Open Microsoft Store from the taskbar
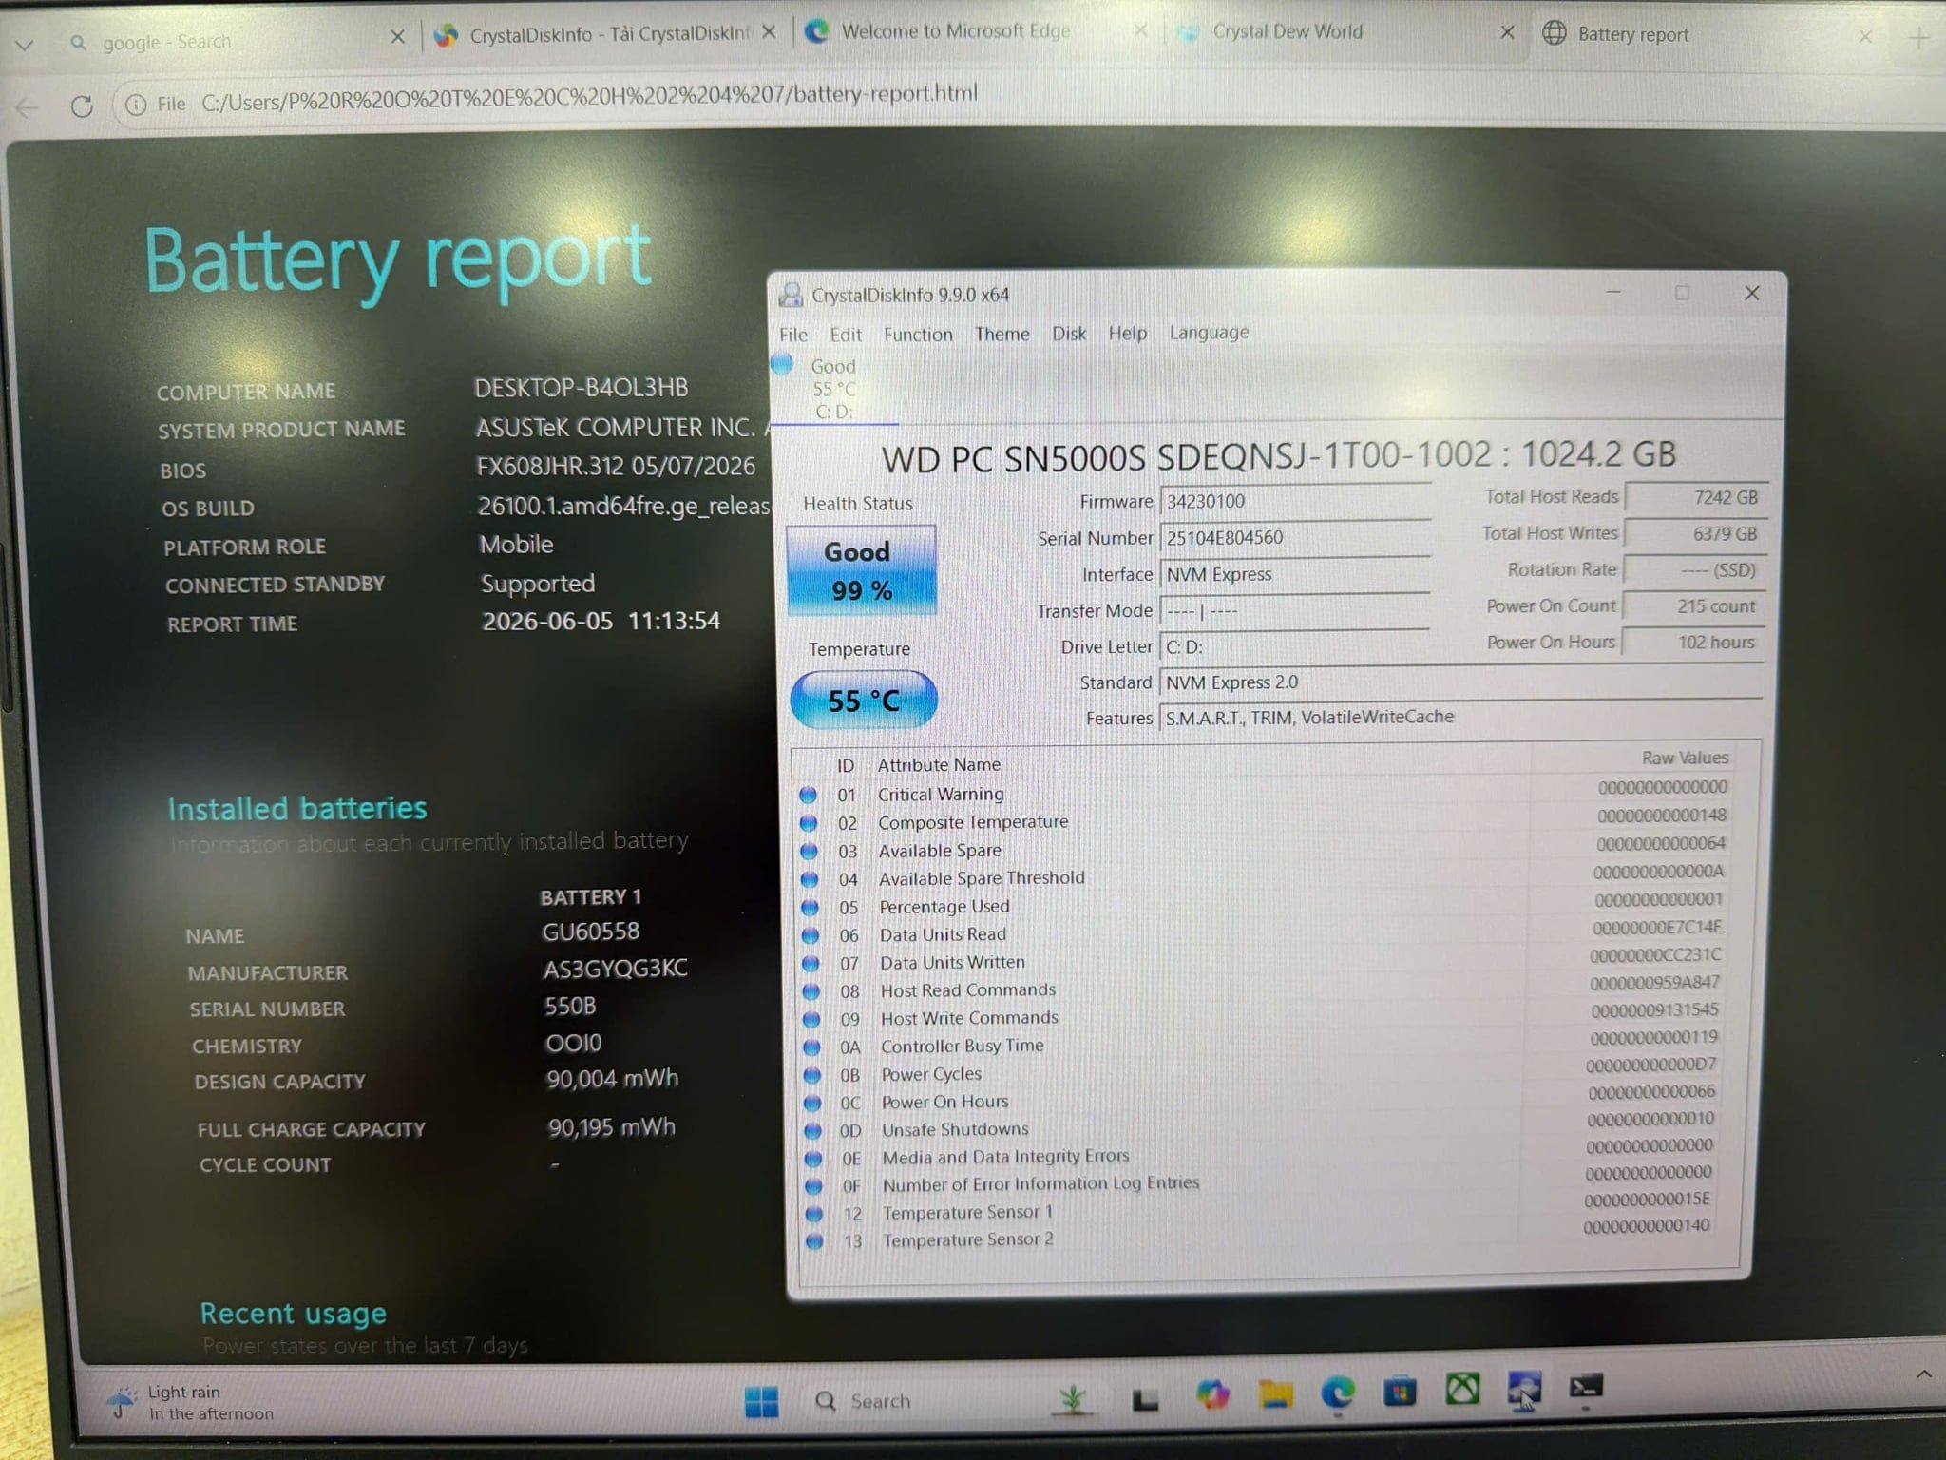The image size is (1946, 1460). [1400, 1392]
